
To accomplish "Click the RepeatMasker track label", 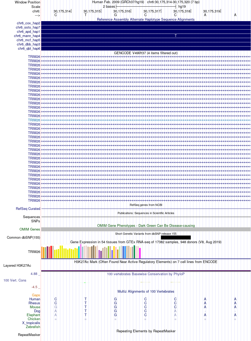I will pos(29,335).
